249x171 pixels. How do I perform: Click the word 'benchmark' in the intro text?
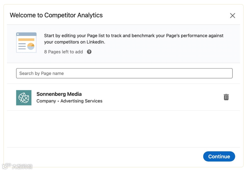coord(142,35)
